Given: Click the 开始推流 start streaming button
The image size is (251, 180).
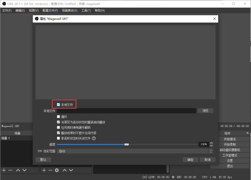Looking at the screenshot, I should click(x=230, y=139).
